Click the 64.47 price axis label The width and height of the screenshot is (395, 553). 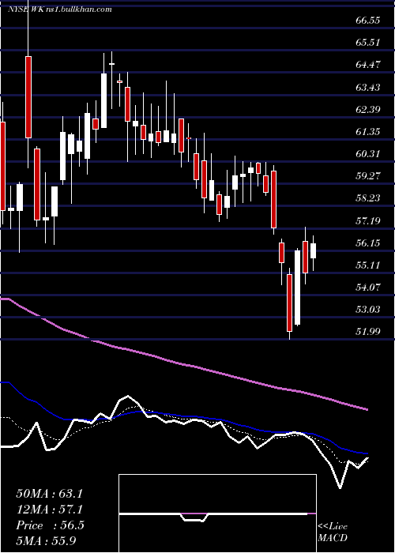(x=368, y=65)
